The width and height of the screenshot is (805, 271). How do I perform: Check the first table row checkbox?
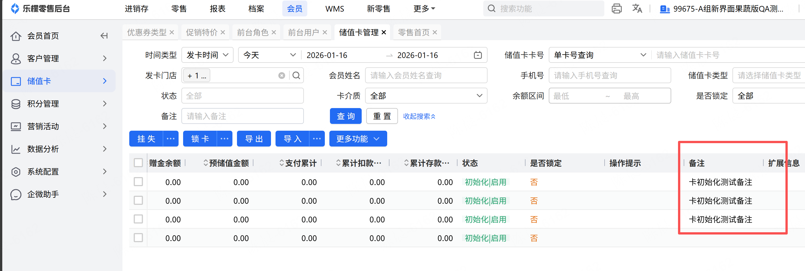(138, 182)
